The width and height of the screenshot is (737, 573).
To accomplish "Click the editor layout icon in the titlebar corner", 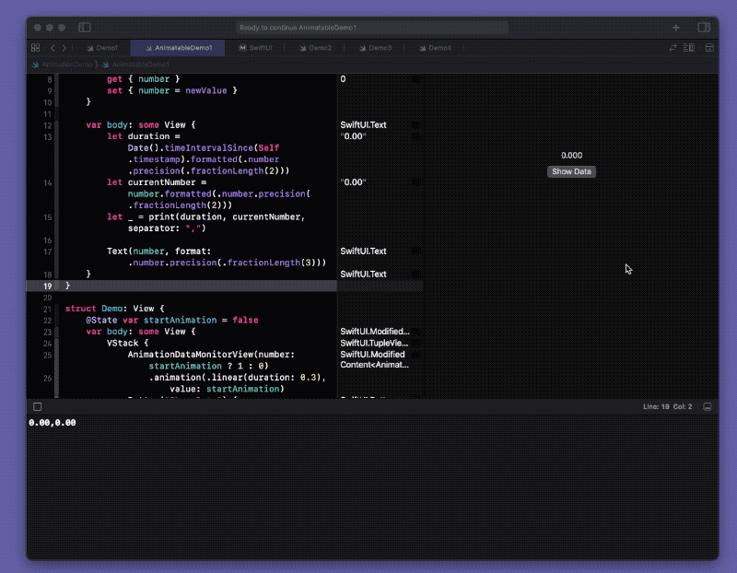I will point(704,28).
